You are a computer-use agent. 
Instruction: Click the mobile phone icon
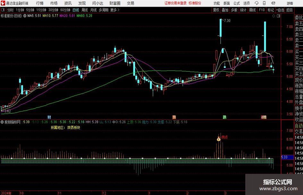pos(264,3)
